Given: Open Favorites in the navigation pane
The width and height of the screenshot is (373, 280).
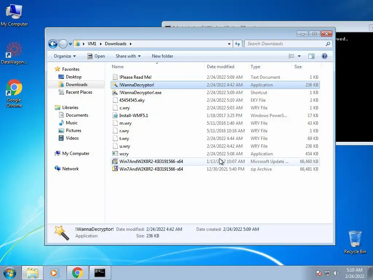Looking at the screenshot, I should [x=71, y=69].
